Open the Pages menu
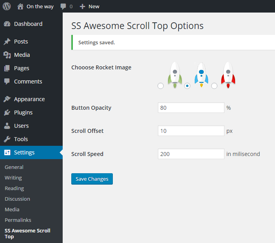 coord(31,68)
